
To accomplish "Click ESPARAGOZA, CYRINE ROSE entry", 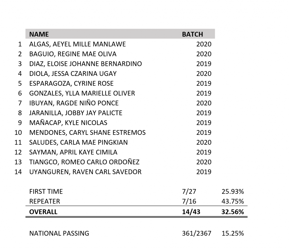I will click(x=71, y=84).
